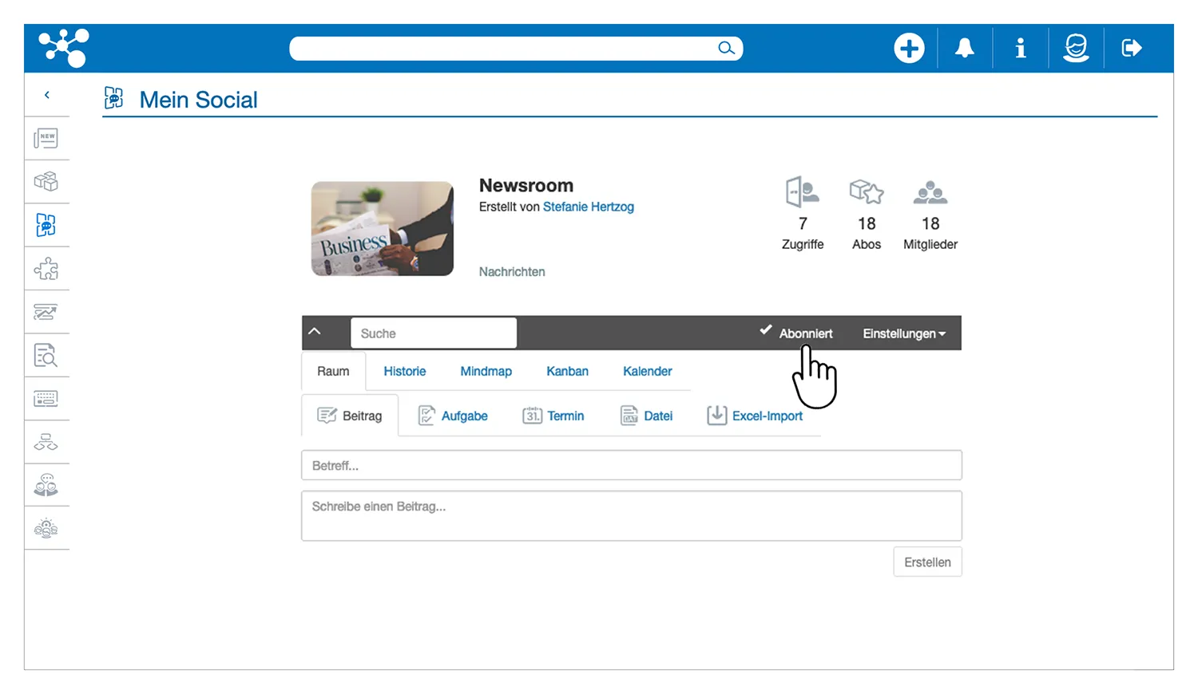Open Stefanie Hertzog's profile link
The image size is (1198, 694).
coord(588,207)
